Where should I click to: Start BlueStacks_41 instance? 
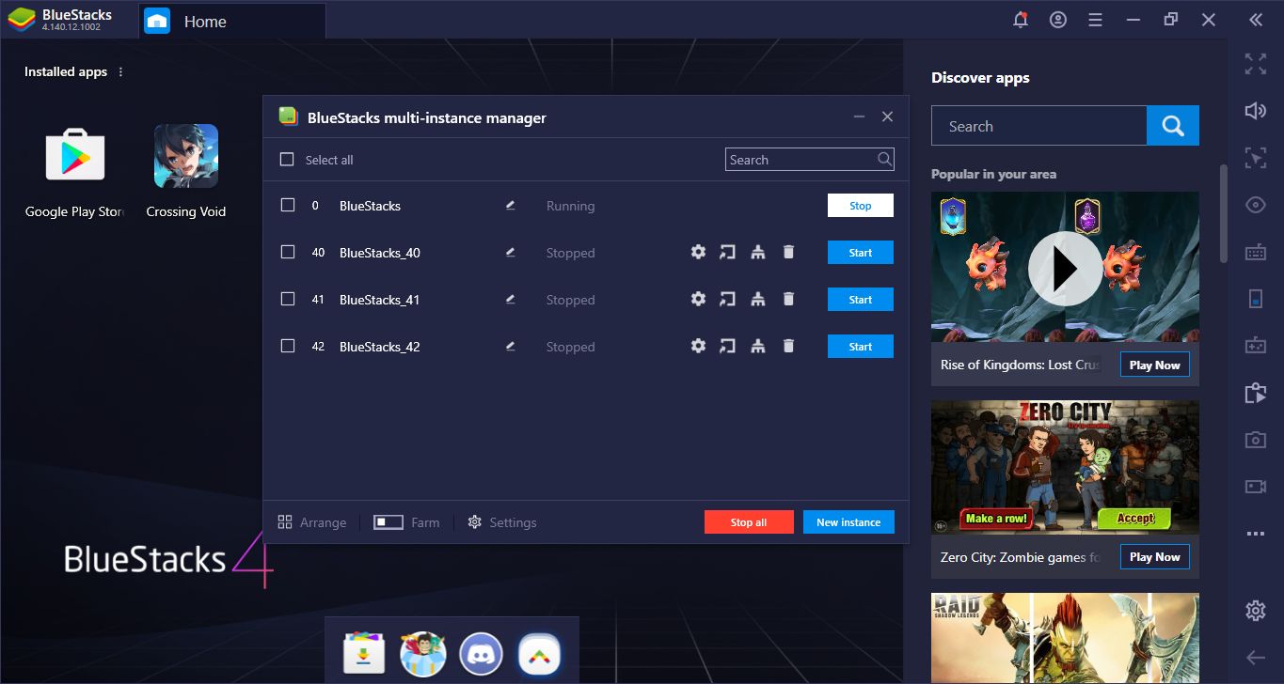click(861, 300)
